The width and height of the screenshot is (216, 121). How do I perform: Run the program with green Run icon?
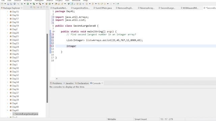click(28, 4)
